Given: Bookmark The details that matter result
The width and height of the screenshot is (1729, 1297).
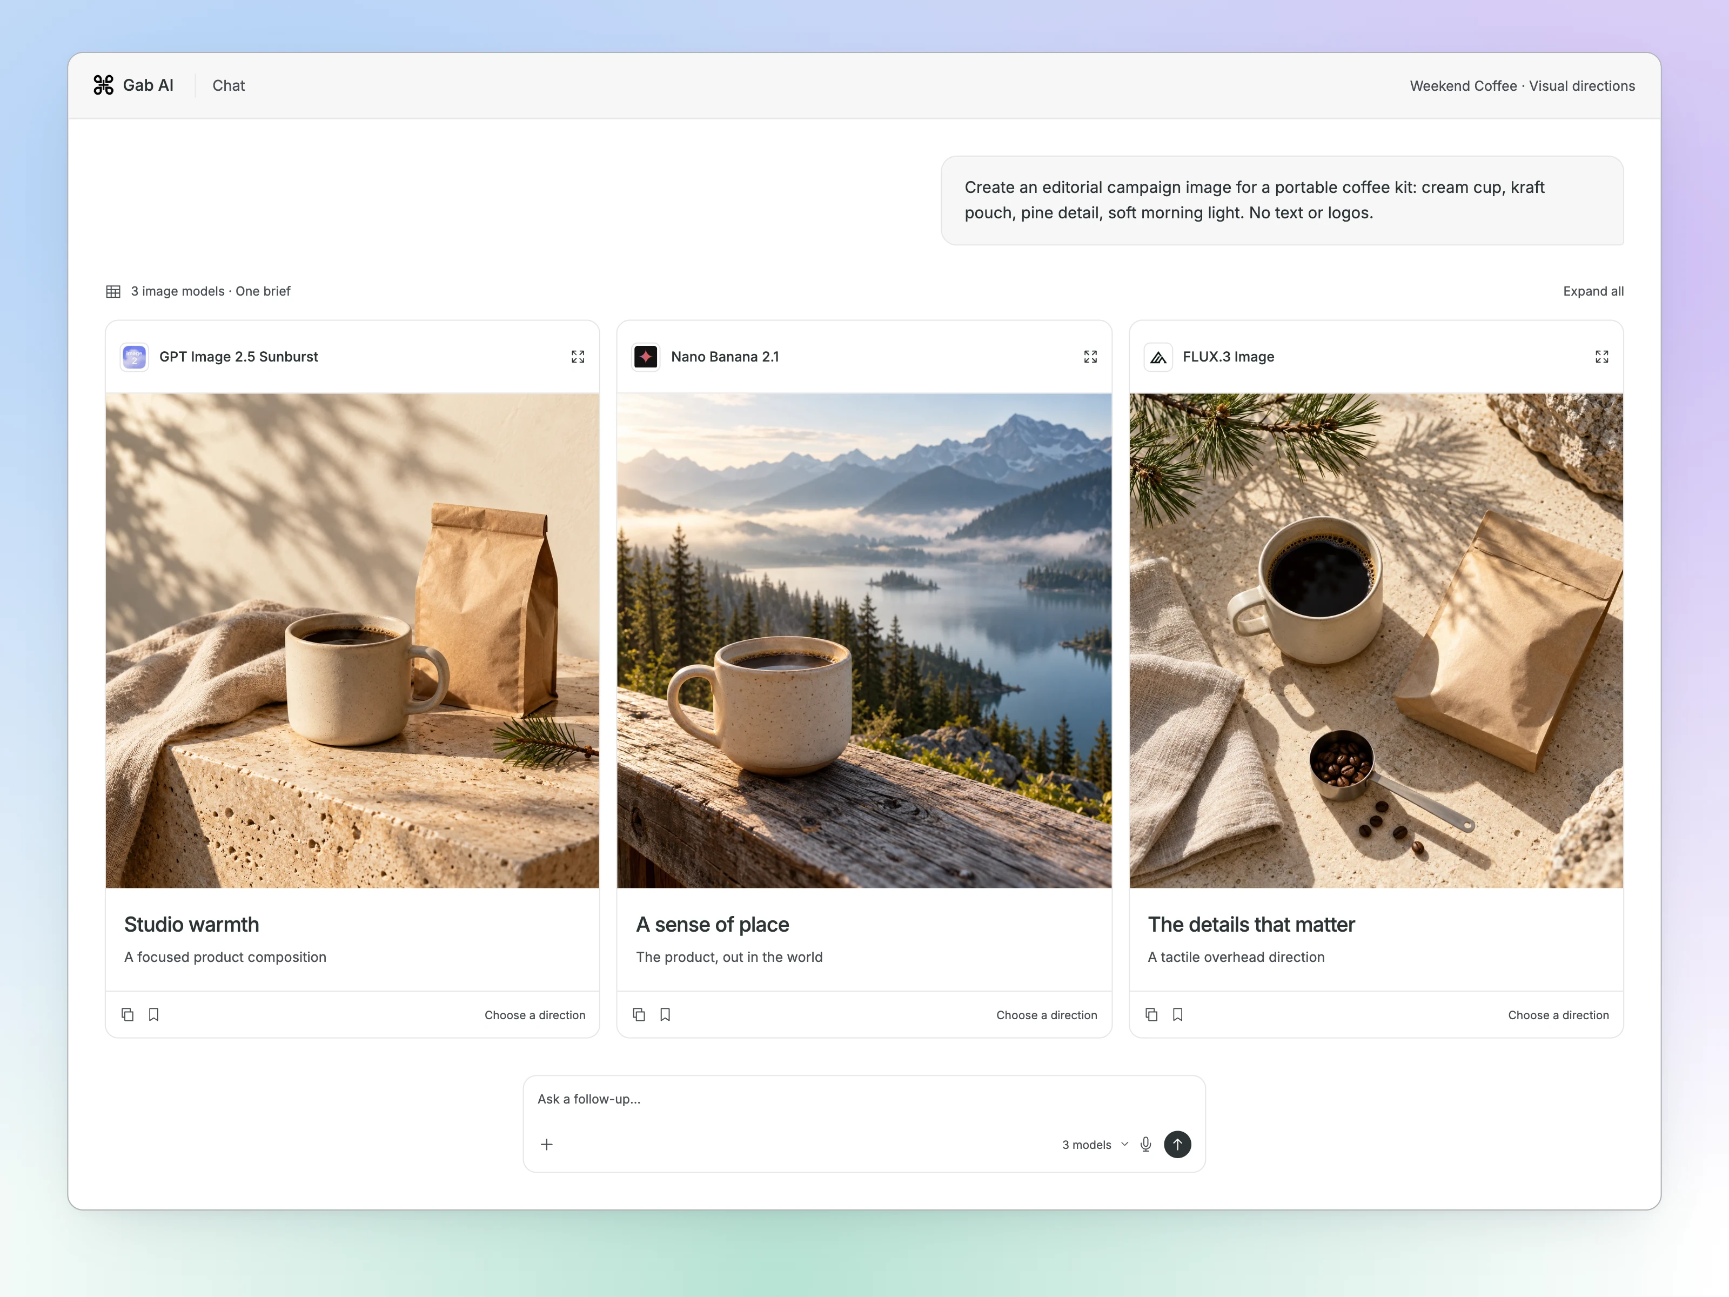Looking at the screenshot, I should pyautogui.click(x=1178, y=1015).
